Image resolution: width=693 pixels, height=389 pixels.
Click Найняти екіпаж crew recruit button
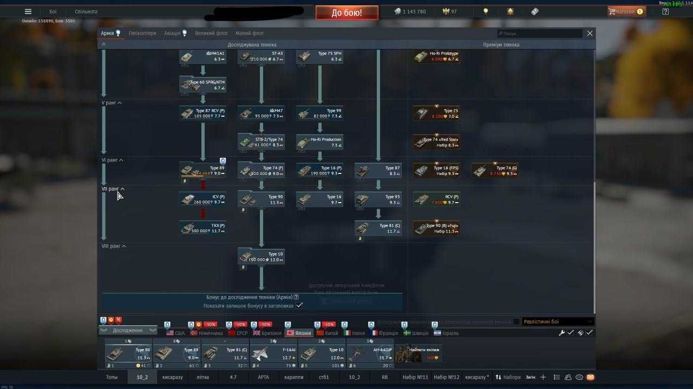coord(419,354)
